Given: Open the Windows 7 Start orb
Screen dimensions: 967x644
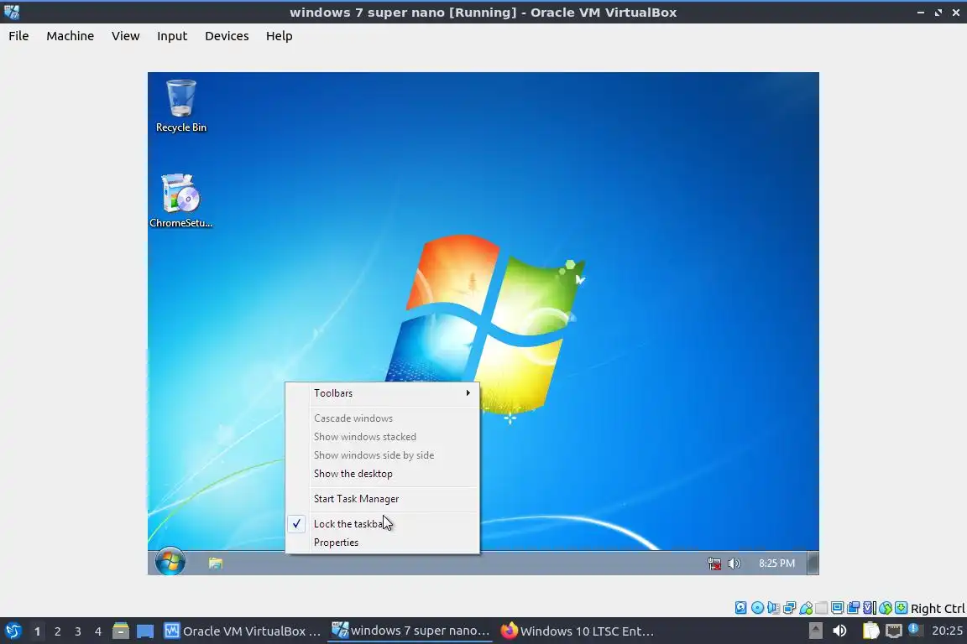Looking at the screenshot, I should coord(170,562).
